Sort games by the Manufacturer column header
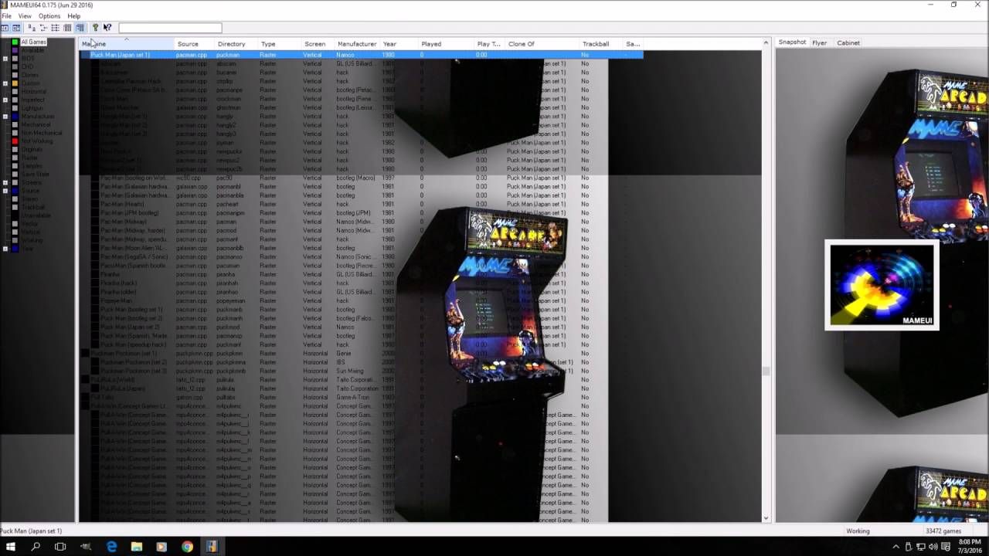The image size is (989, 556). pyautogui.click(x=357, y=44)
